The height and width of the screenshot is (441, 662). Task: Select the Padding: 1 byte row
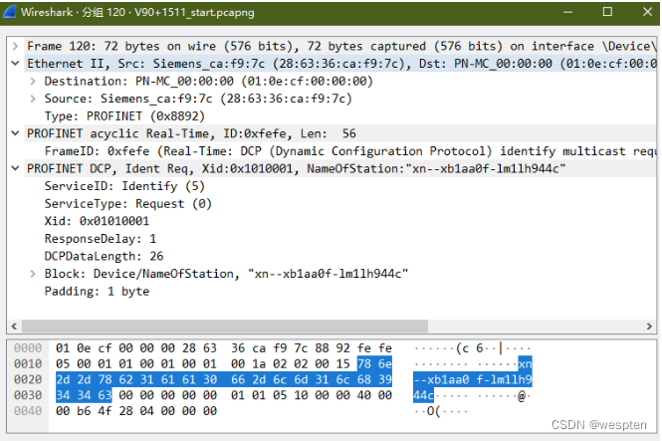(97, 292)
